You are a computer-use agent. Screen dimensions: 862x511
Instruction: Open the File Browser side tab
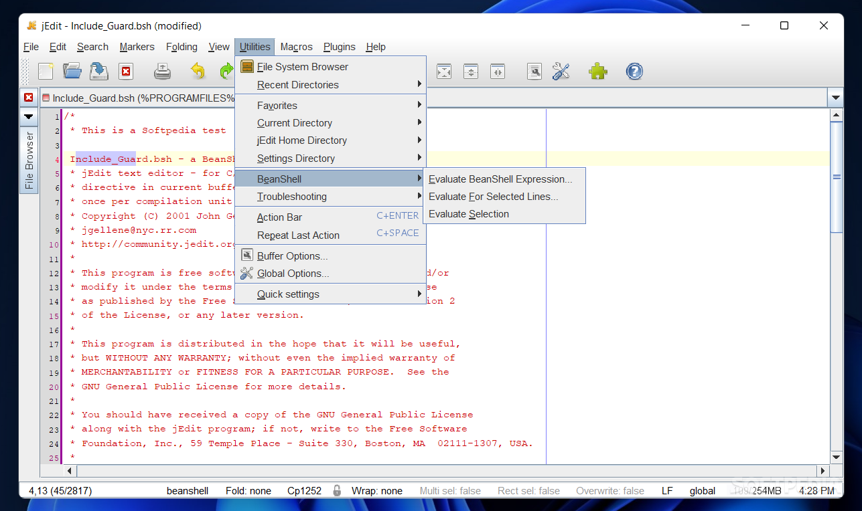pos(29,161)
